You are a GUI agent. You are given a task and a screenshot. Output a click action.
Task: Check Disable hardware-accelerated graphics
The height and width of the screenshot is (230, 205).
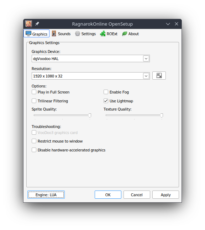click(x=34, y=150)
